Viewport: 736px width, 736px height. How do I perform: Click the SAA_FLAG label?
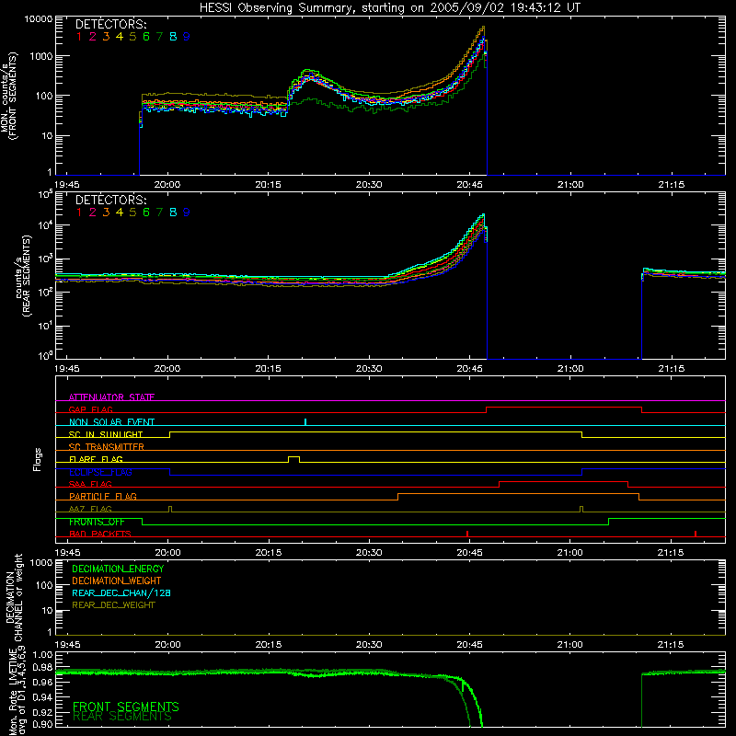tap(90, 484)
